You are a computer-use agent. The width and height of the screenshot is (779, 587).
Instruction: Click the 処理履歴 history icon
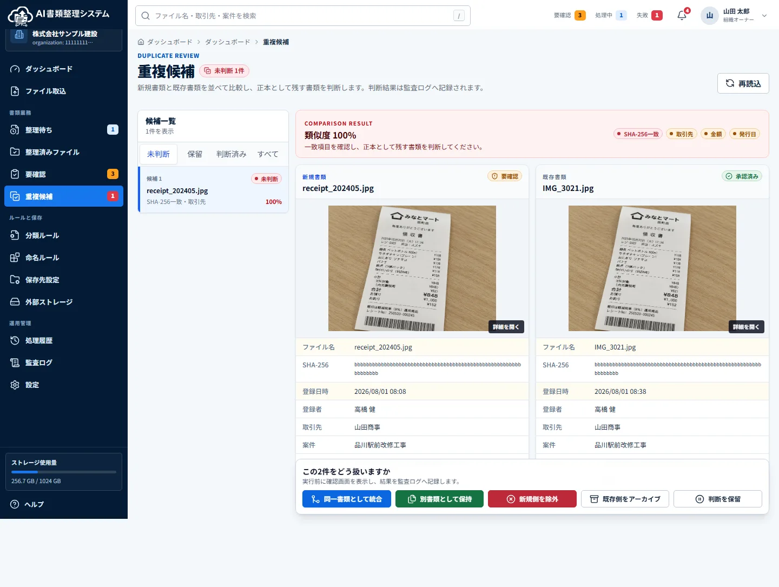coord(15,340)
